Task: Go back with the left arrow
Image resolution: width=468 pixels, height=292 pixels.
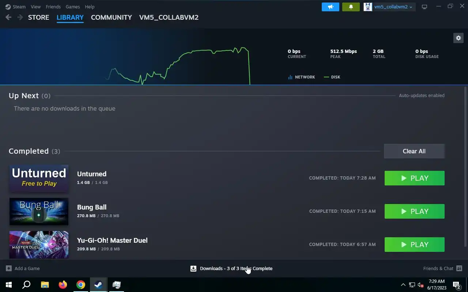Action: click(8, 17)
